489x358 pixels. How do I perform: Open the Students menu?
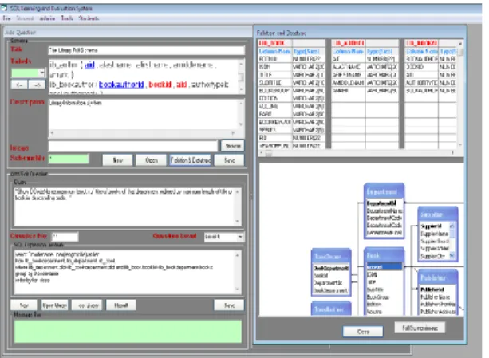point(89,18)
